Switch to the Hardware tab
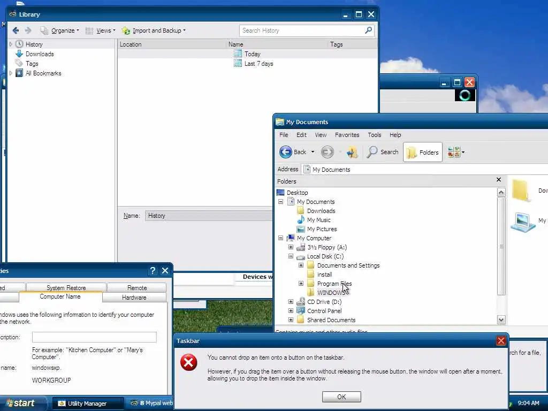548x411 pixels. pos(134,298)
